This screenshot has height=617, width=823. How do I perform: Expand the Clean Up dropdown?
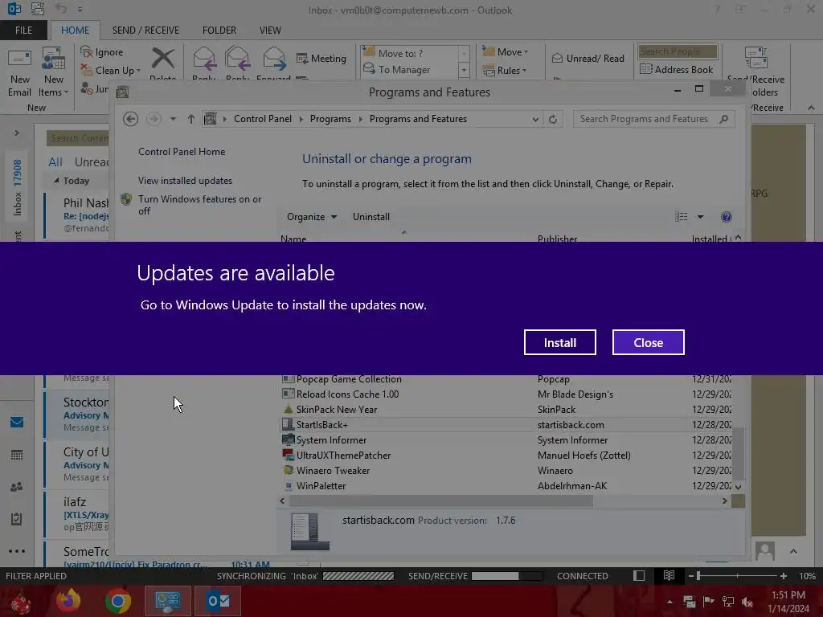(x=138, y=71)
